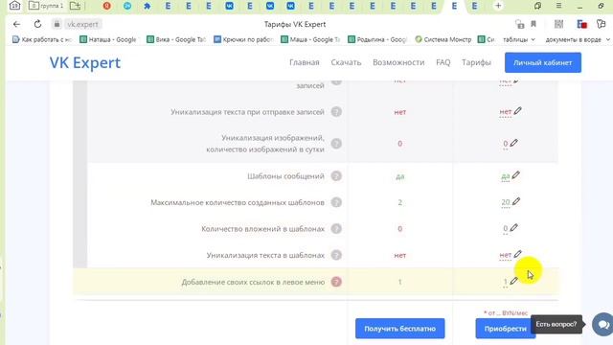Go back using the browser back arrow
This screenshot has width=613, height=345.
pos(16,24)
